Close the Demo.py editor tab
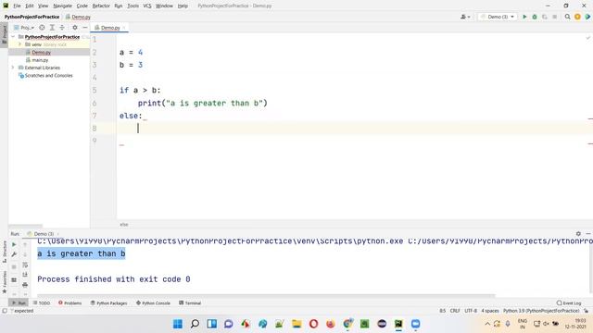This screenshot has width=593, height=333. coord(124,28)
